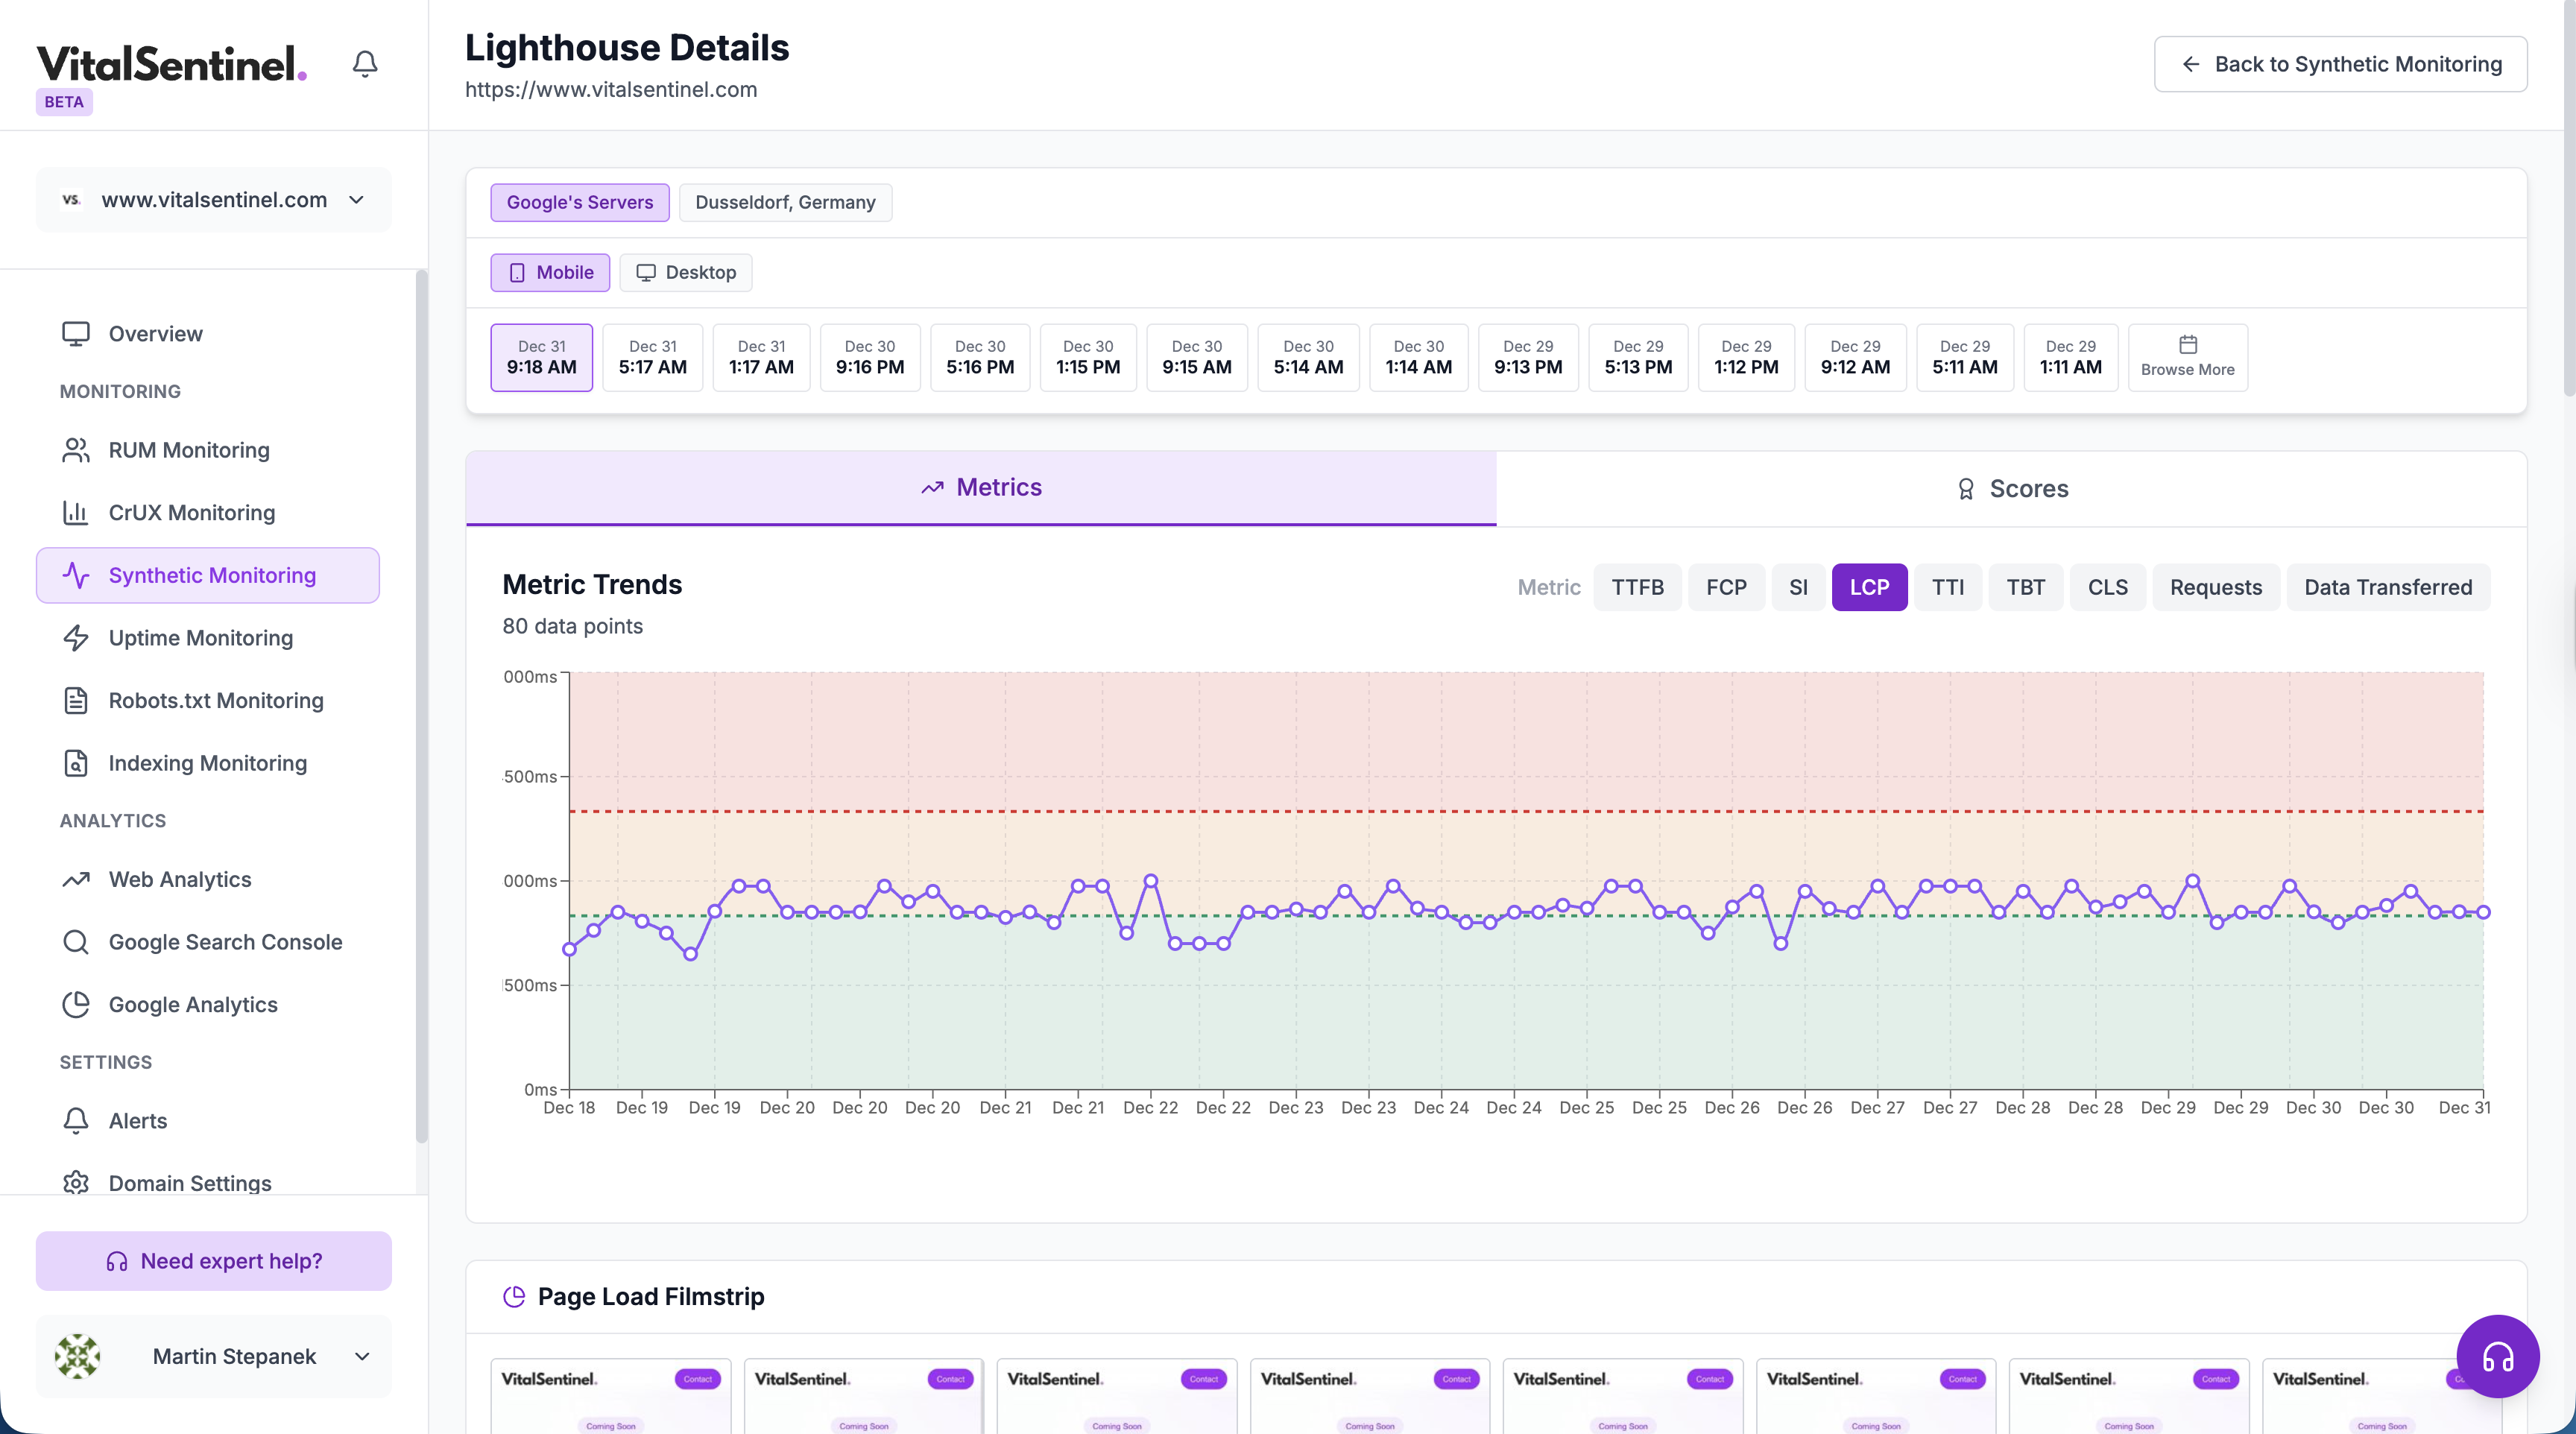Select the TBT metric filter
This screenshot has height=1434, width=2576.
click(x=2025, y=587)
